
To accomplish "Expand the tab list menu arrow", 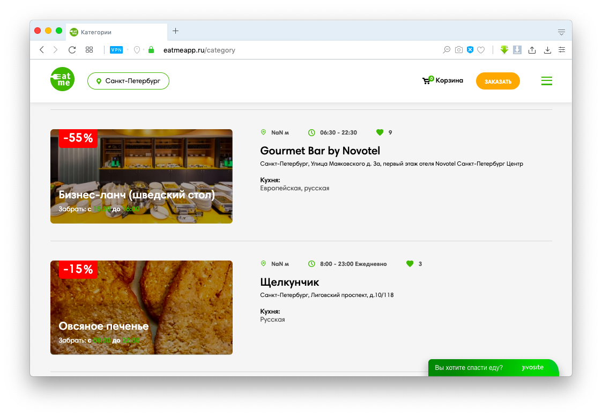I will coord(561,32).
